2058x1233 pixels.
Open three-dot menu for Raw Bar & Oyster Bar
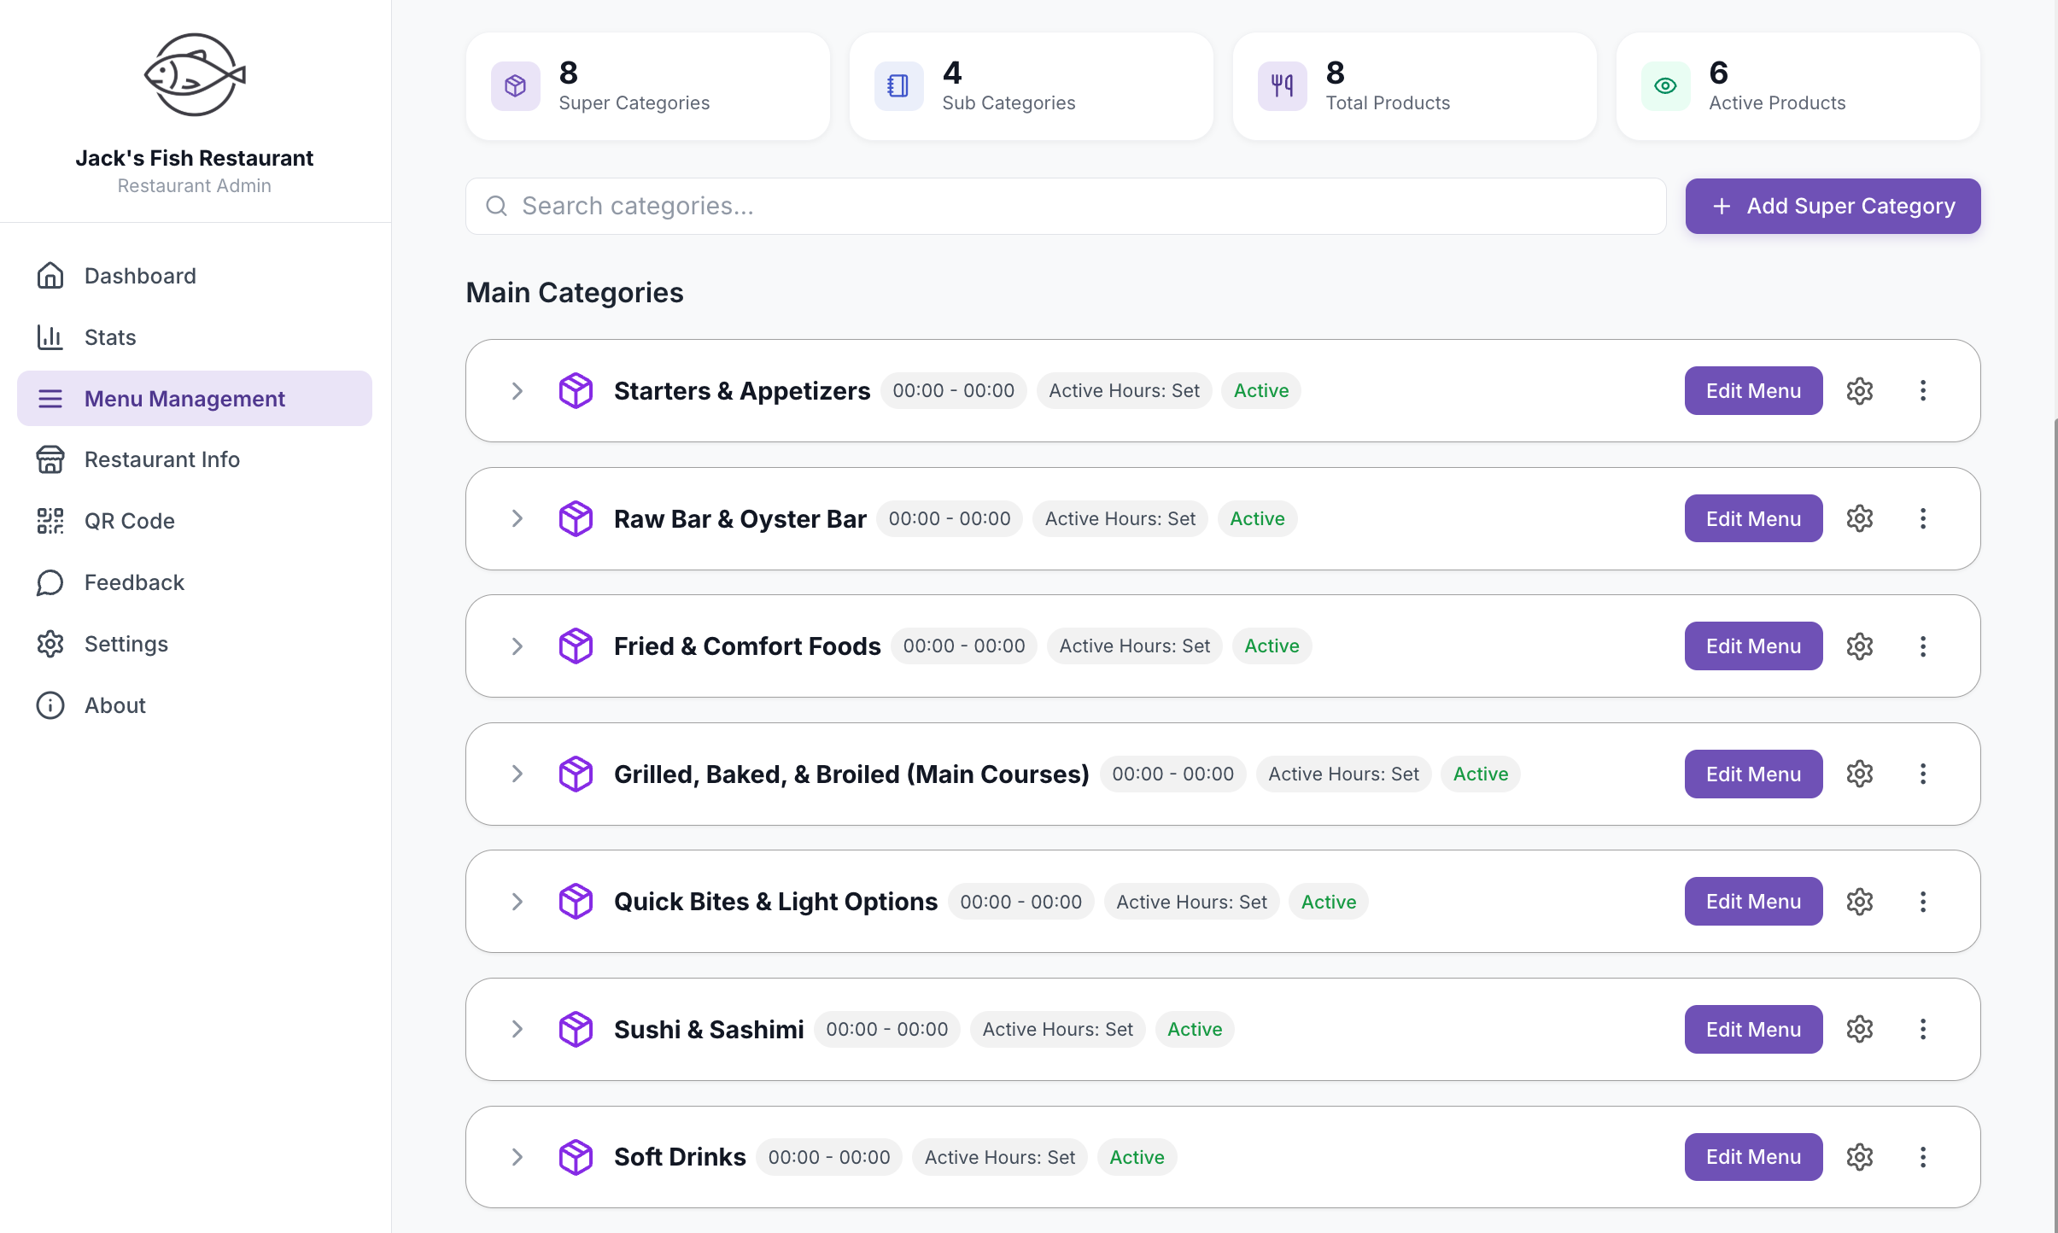click(1922, 518)
